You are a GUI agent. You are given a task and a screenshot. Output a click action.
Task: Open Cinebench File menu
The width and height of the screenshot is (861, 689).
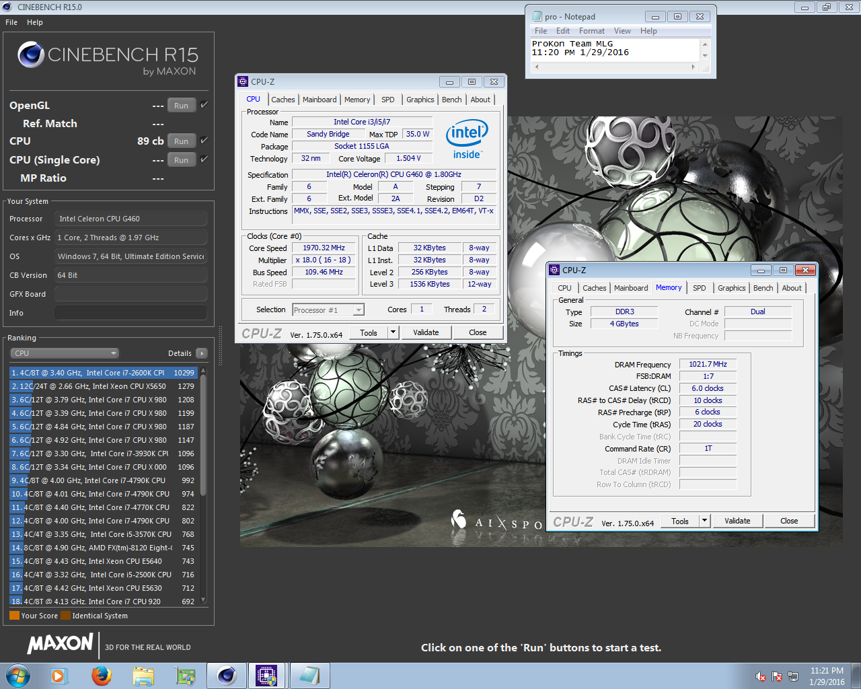[x=11, y=22]
